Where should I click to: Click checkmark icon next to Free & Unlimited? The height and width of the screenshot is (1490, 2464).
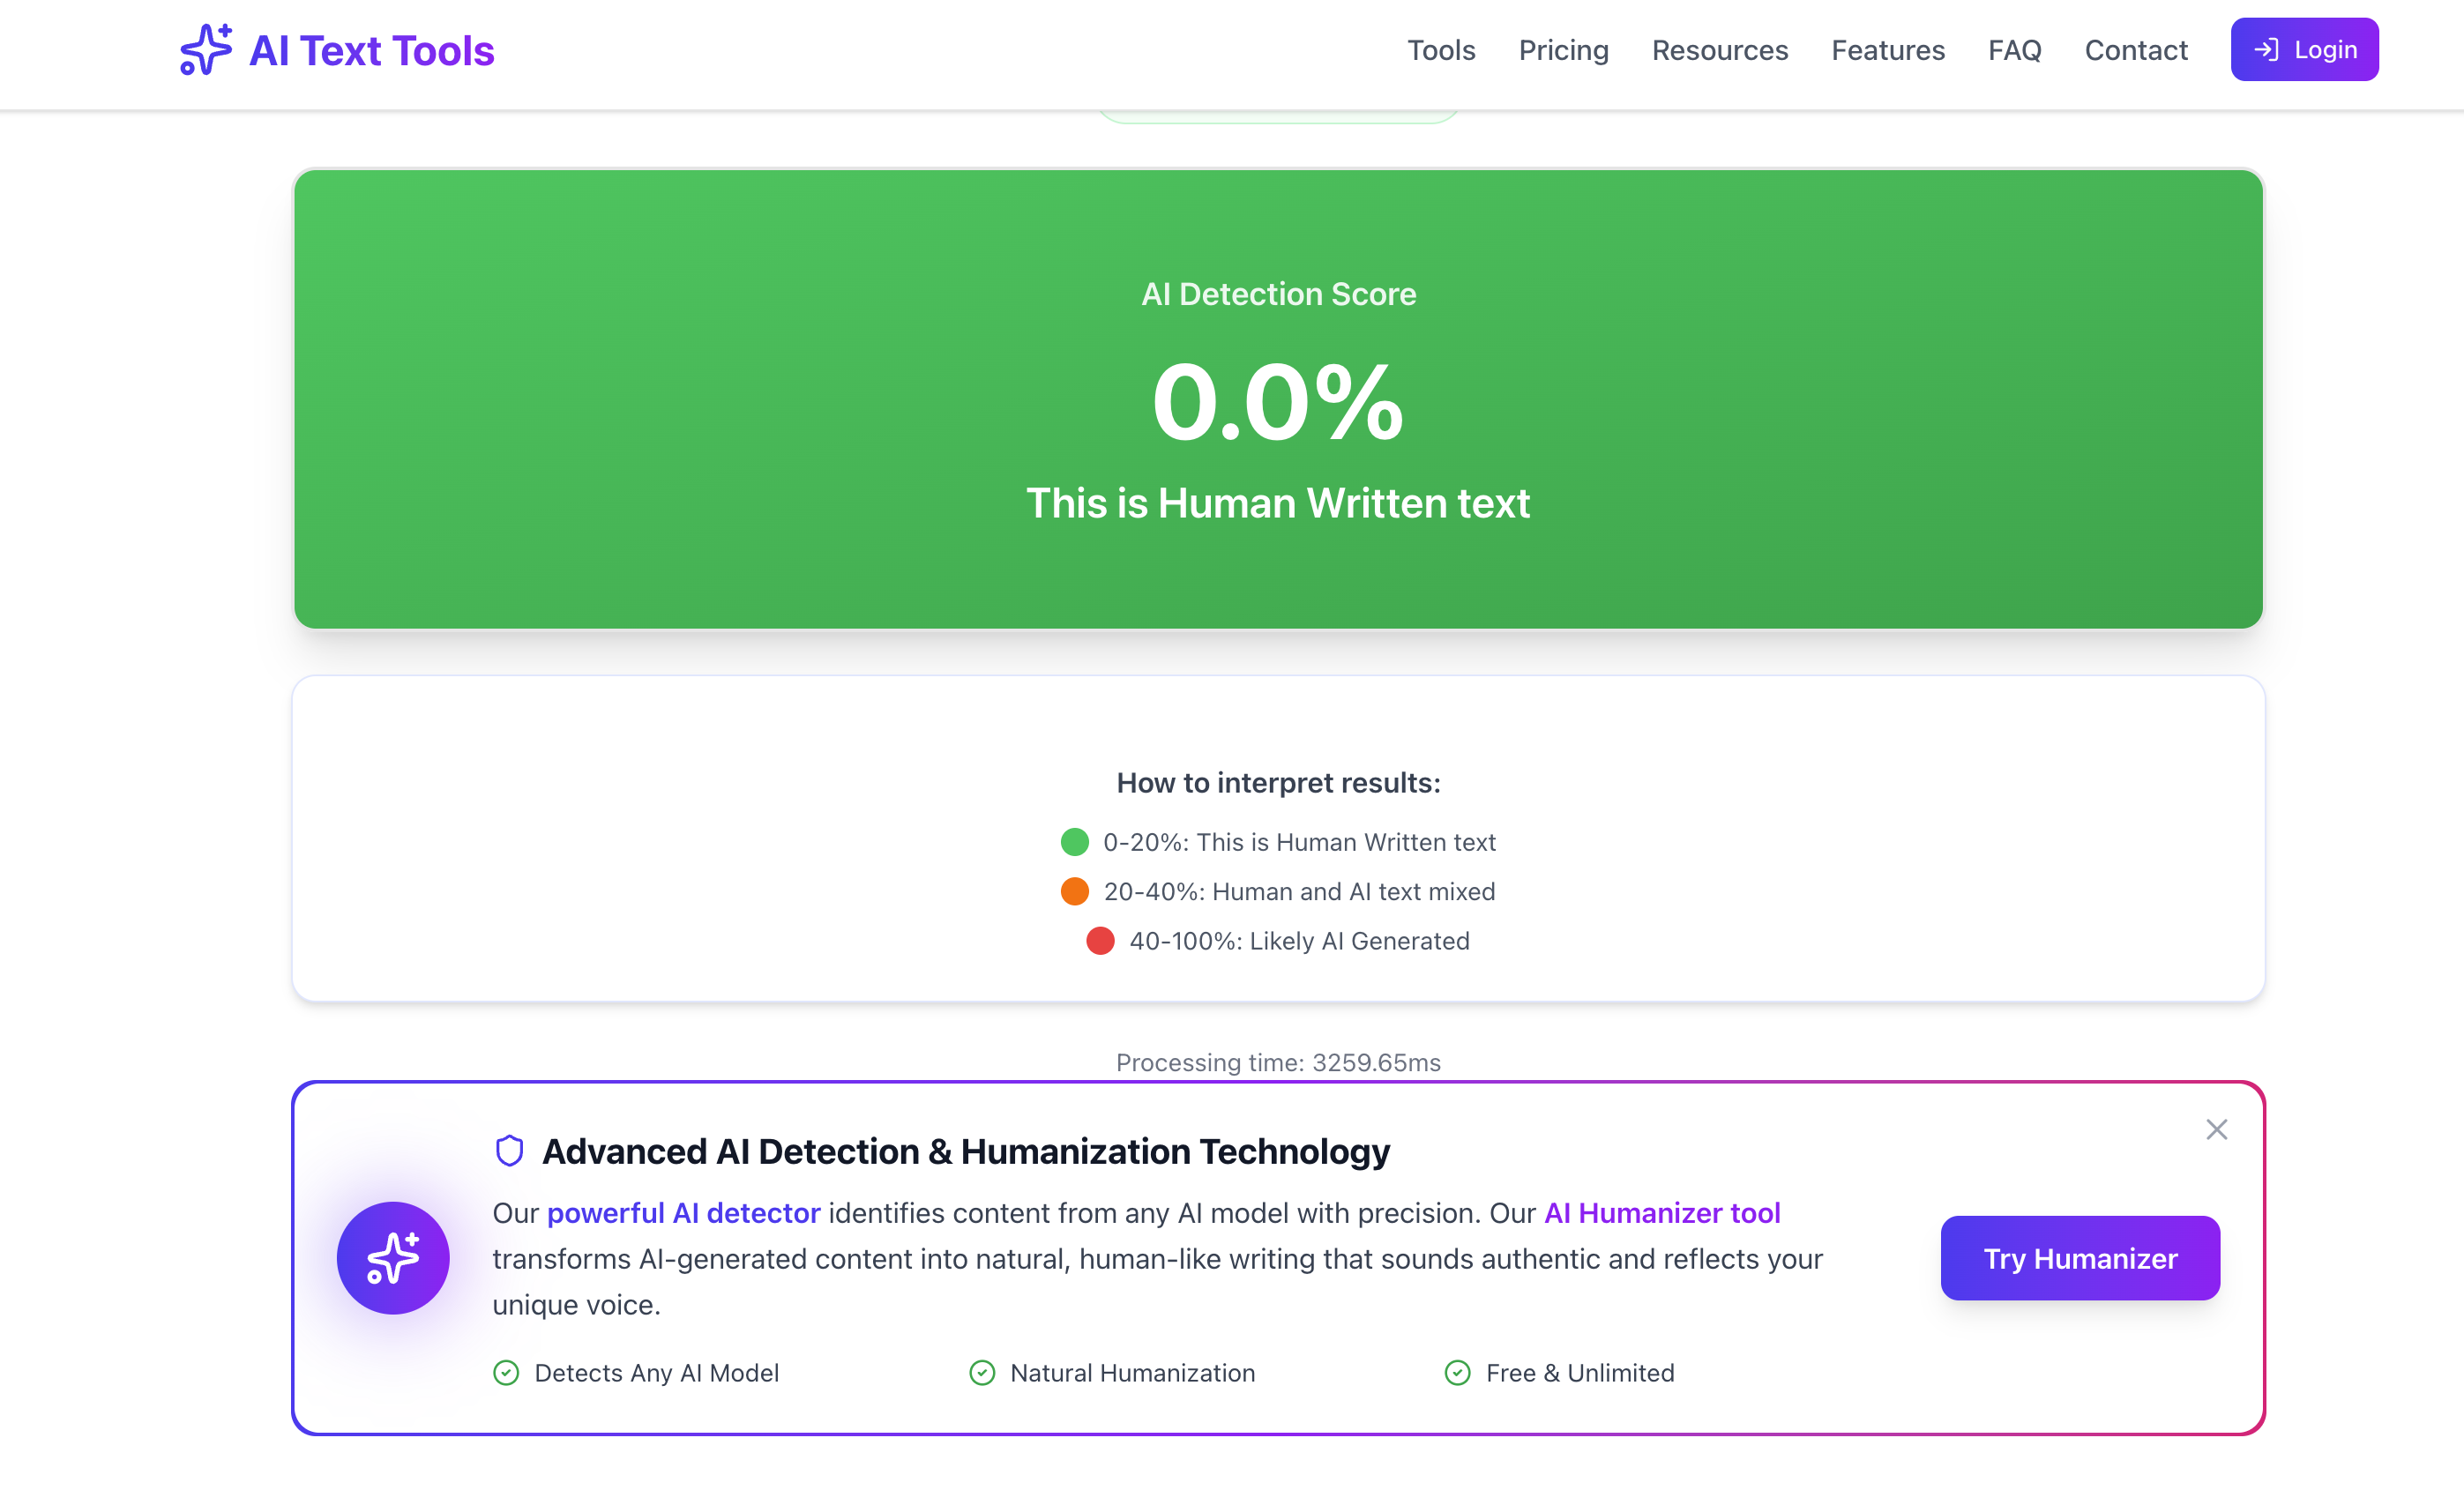click(x=1457, y=1372)
